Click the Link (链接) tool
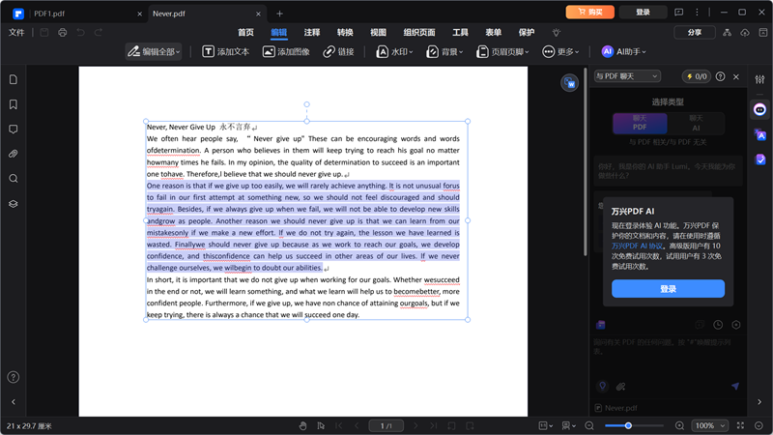This screenshot has height=435, width=773. pyautogui.click(x=338, y=51)
